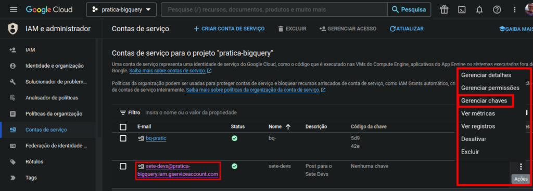Check the sete-devs row checkbox
The image size is (533, 191).
click(123, 166)
